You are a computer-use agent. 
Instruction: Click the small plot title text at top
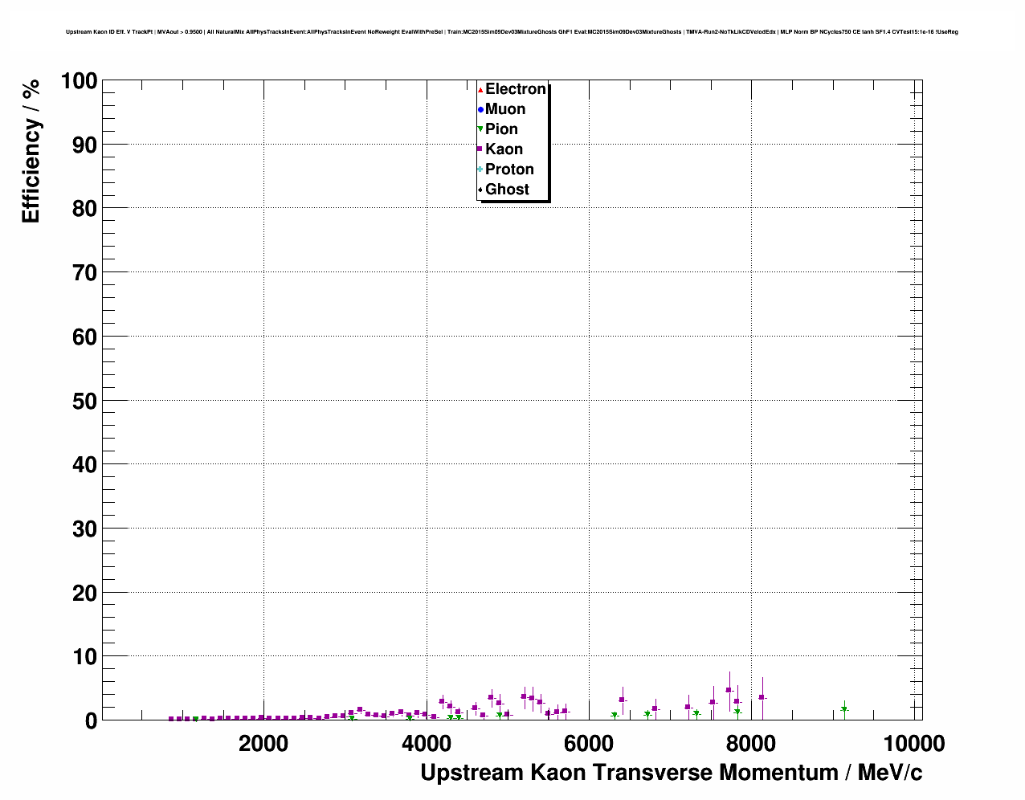tap(512, 32)
